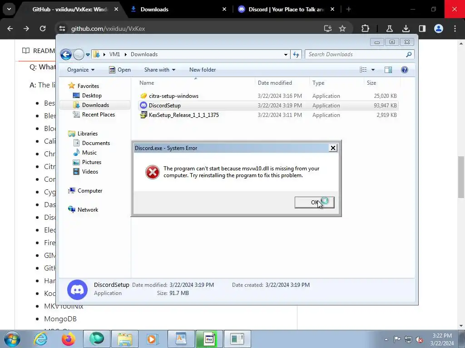The width and height of the screenshot is (465, 348).
Task: Bookmark this page with the star icon
Action: [x=342, y=29]
